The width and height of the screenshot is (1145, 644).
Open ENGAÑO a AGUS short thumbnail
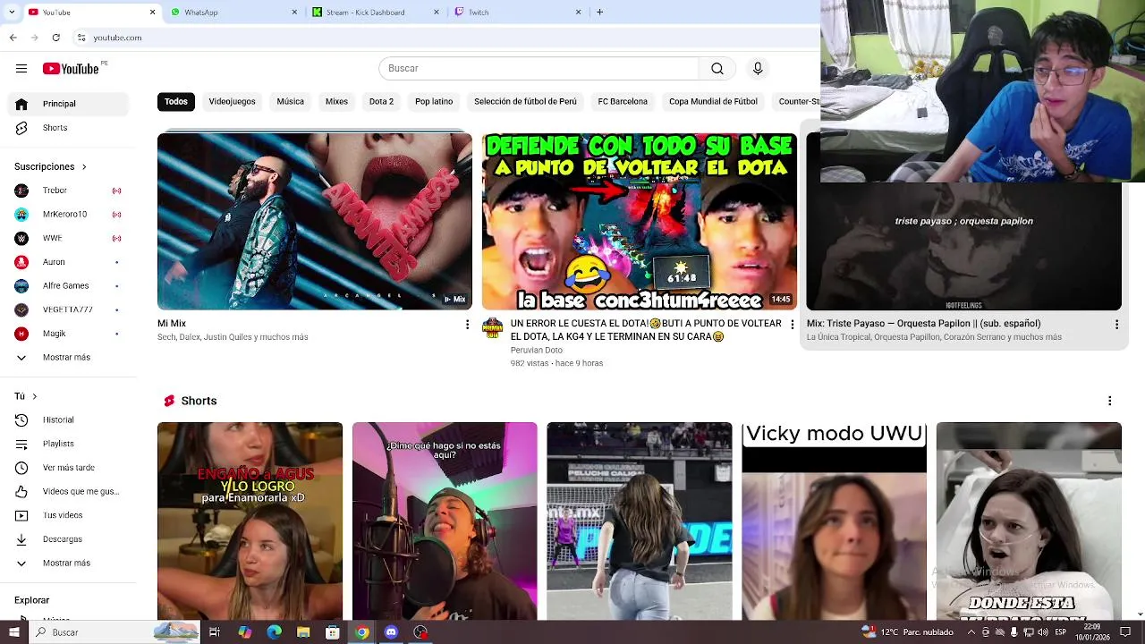click(x=250, y=521)
